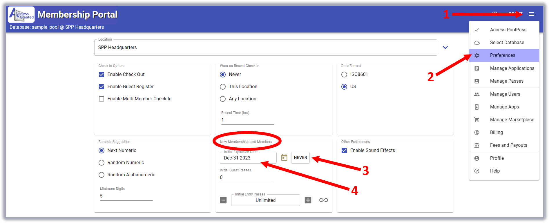Click the Minimum Digits input field
The height and width of the screenshot is (223, 549).
(126, 196)
